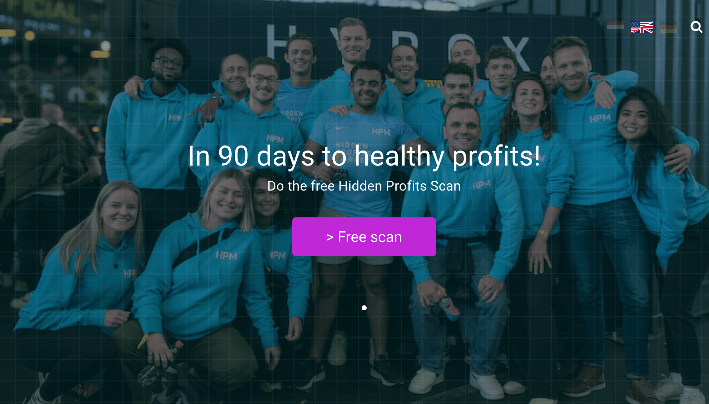Select the US/UK English flag

pyautogui.click(x=642, y=27)
